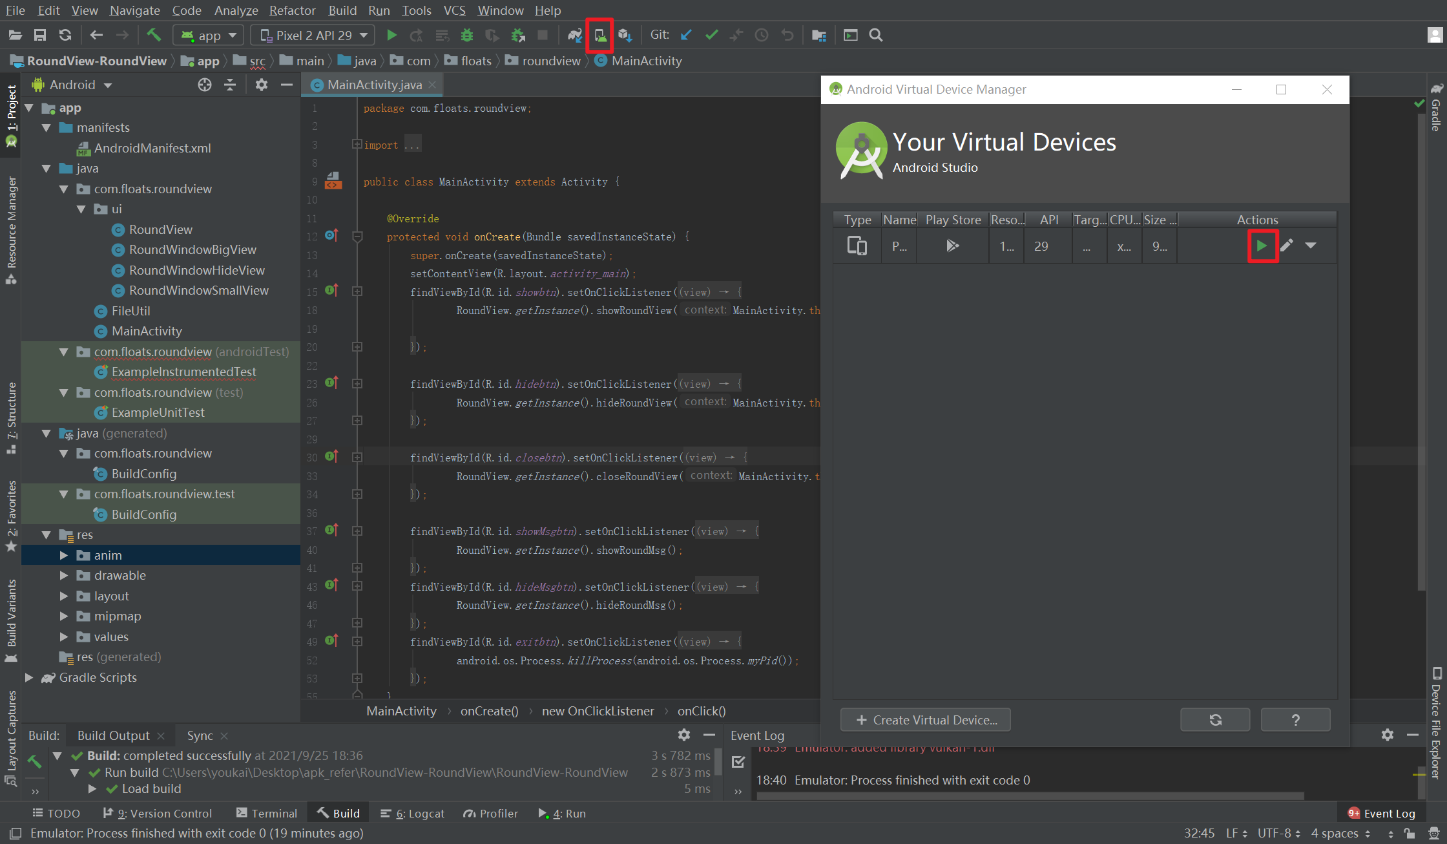Edit the virtual device with pencil icon

click(x=1287, y=246)
